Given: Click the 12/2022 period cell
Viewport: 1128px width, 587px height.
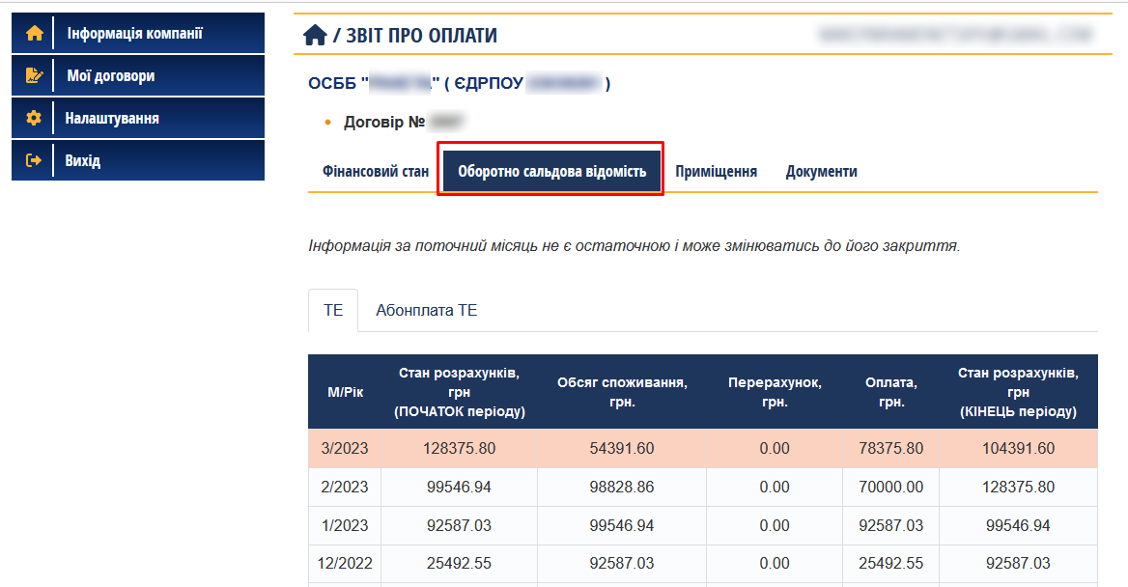Looking at the screenshot, I should click(344, 564).
